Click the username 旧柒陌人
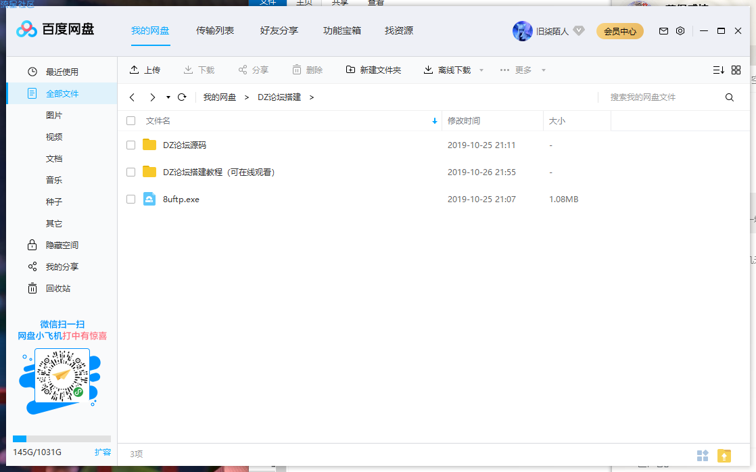The image size is (756, 472). click(x=552, y=31)
